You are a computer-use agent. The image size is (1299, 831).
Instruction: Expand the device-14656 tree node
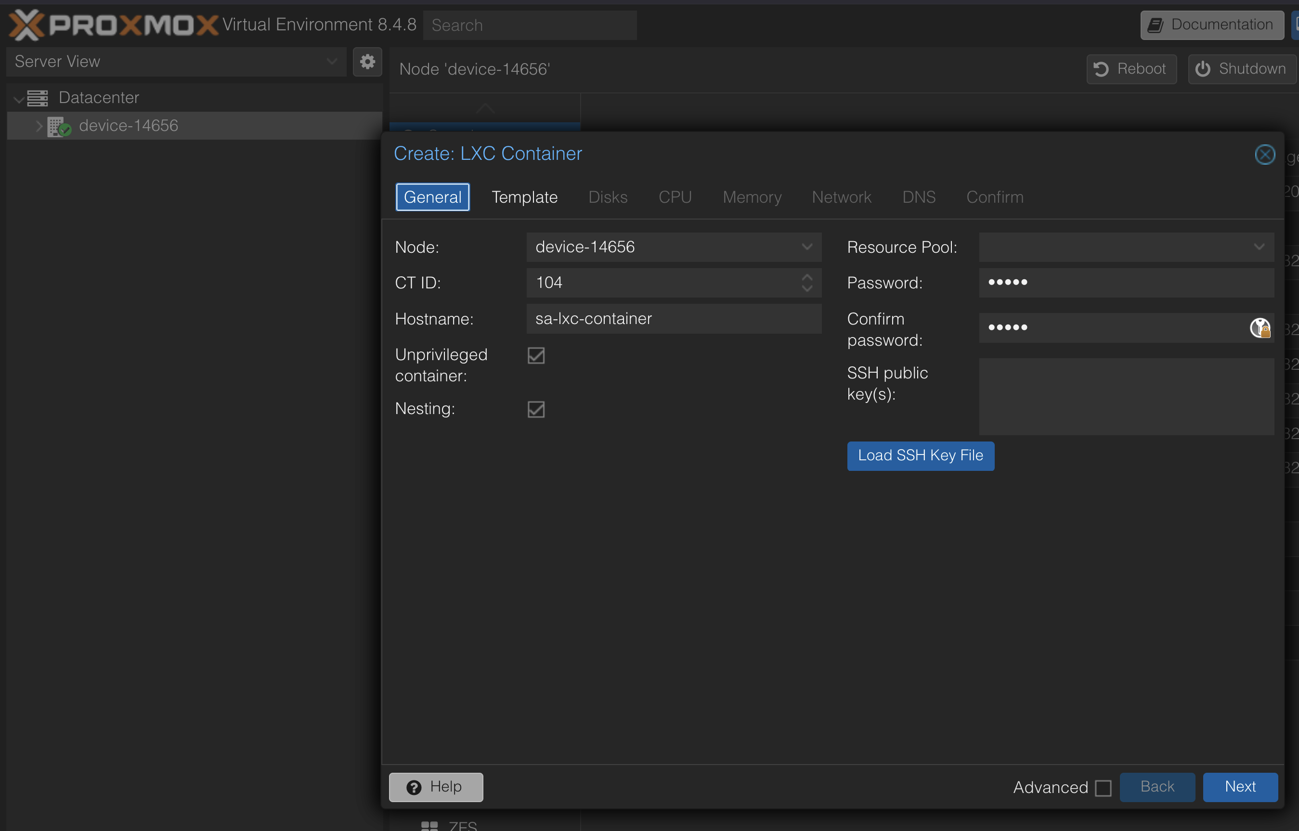pyautogui.click(x=39, y=126)
